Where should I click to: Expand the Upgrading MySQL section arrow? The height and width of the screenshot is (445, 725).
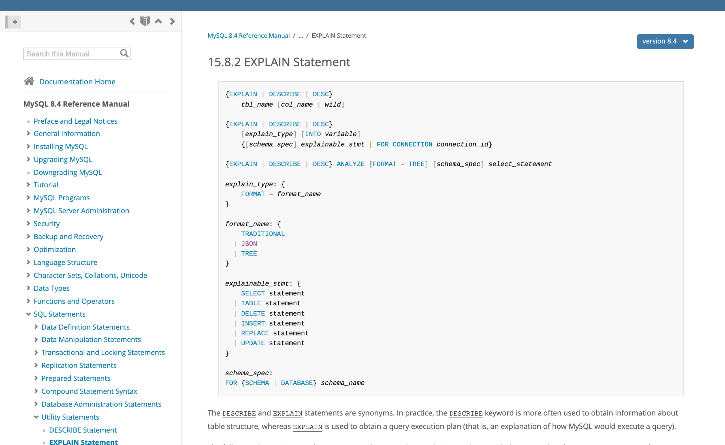pos(28,159)
